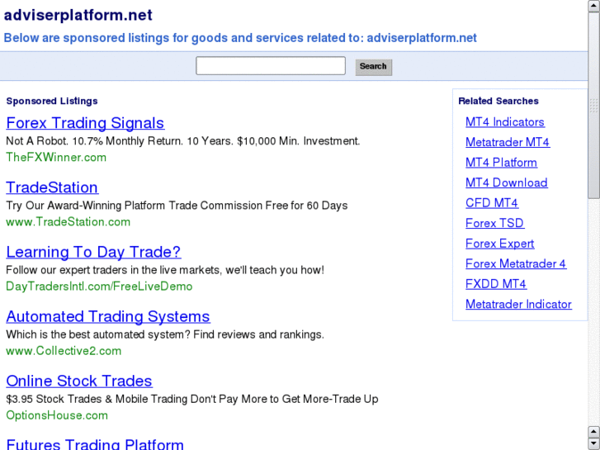Visit DayTradersIntl.com/FreeLiveDemo URL
This screenshot has height=450, width=600.
[x=99, y=287]
